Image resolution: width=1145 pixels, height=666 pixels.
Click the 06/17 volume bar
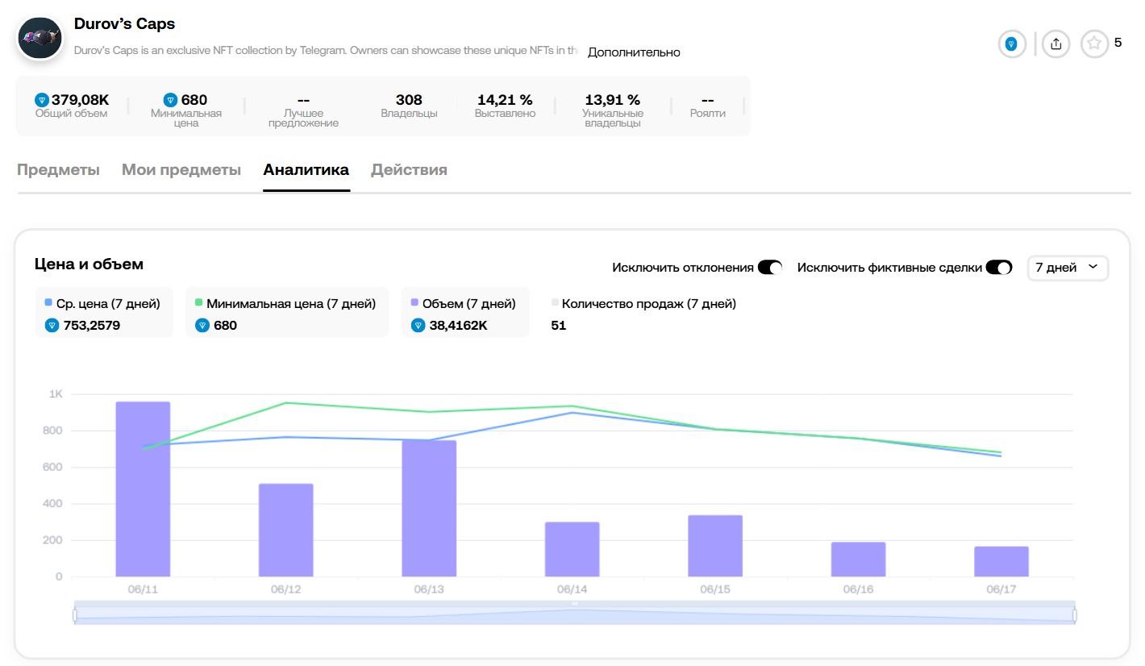pyautogui.click(x=1001, y=561)
